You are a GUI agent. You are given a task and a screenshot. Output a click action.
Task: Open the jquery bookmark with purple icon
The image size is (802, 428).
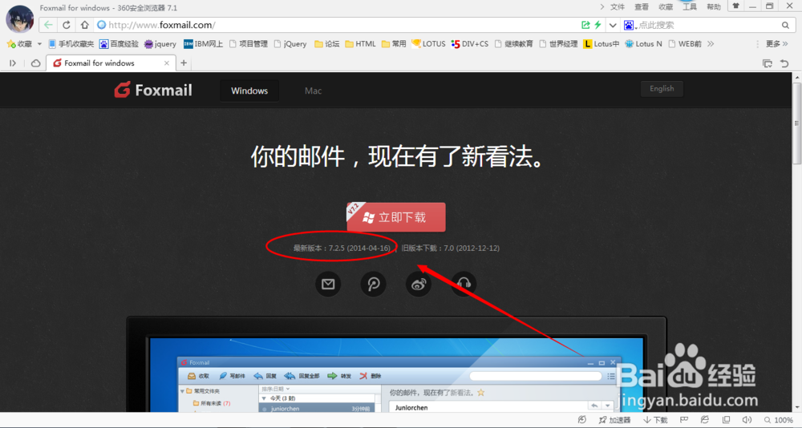click(x=160, y=44)
